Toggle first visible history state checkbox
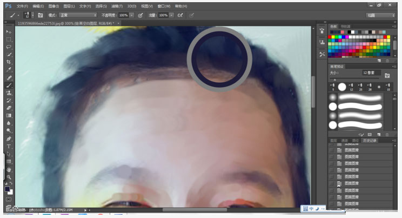Viewport: 402px width, 218px height. tap(332, 150)
